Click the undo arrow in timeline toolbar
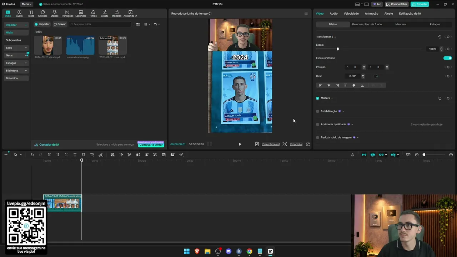The width and height of the screenshot is (457, 257). click(32, 155)
